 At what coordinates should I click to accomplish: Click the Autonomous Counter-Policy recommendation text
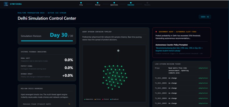(179, 49)
